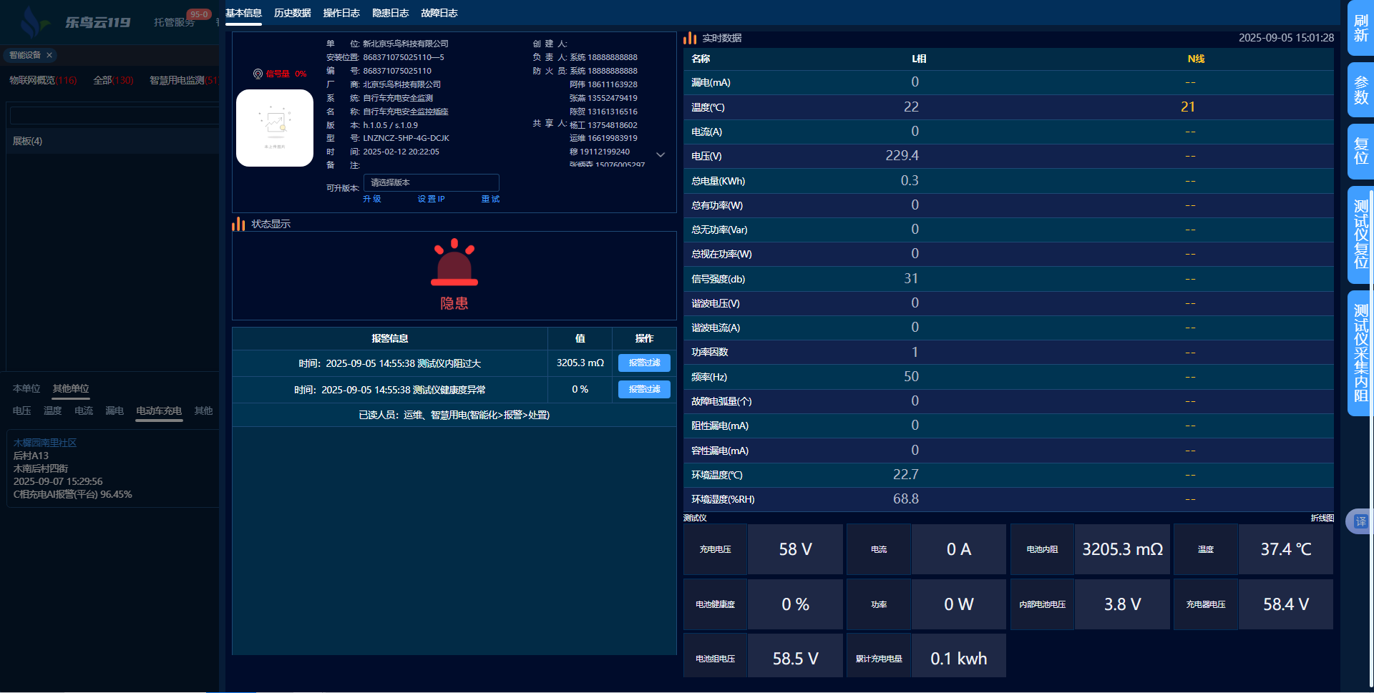This screenshot has width=1374, height=693.
Task: Click the status display bar chart icon
Action: click(238, 224)
